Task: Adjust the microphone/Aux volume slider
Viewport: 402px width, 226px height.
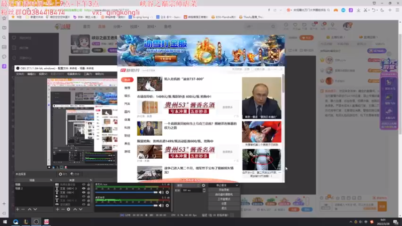Action: click(127, 192)
